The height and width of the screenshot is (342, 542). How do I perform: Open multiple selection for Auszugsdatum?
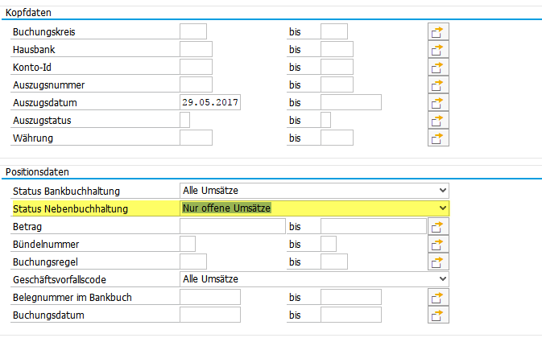[x=437, y=103]
